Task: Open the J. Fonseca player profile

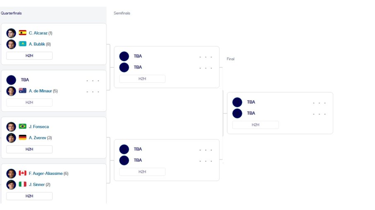Action: point(38,127)
